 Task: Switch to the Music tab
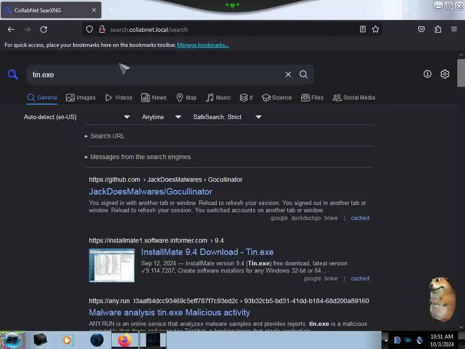click(218, 98)
